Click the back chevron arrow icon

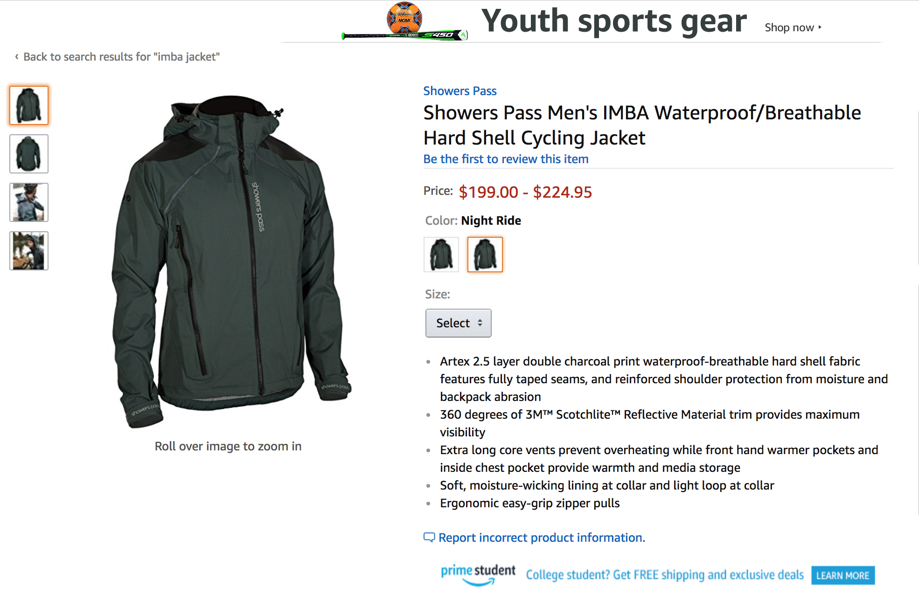point(17,57)
